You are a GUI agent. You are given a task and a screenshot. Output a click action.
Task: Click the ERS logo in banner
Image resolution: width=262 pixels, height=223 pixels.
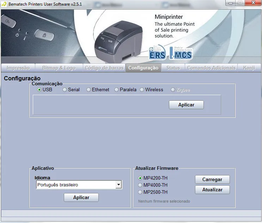[157, 52]
